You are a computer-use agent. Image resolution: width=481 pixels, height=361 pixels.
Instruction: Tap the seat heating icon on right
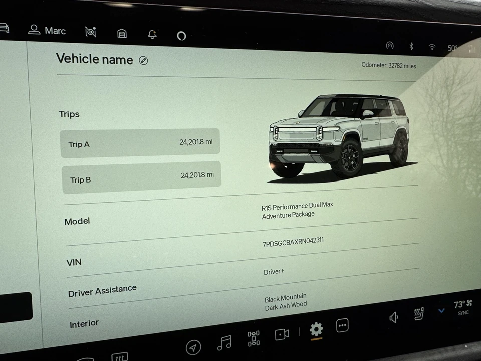click(419, 314)
